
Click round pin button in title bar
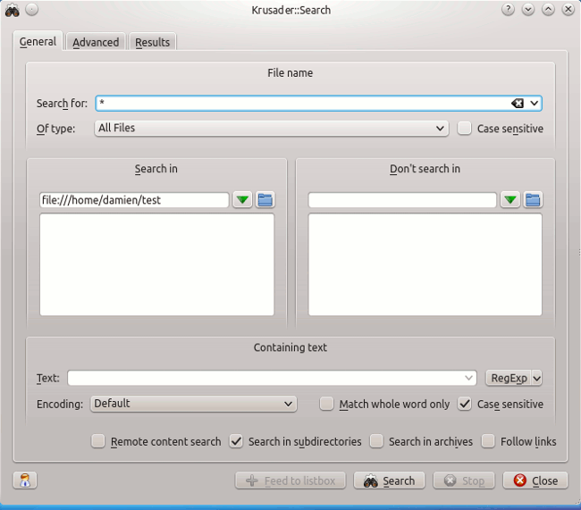pyautogui.click(x=32, y=9)
